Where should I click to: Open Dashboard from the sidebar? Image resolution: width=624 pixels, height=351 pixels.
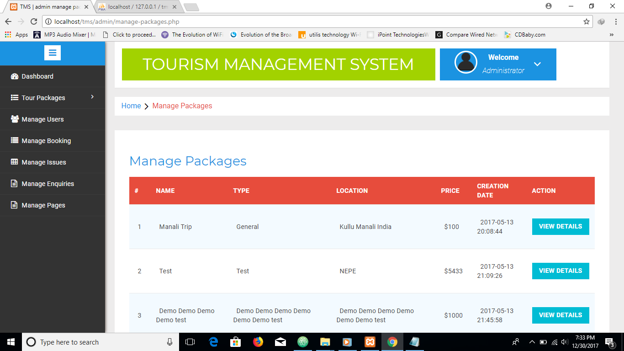pyautogui.click(x=37, y=76)
